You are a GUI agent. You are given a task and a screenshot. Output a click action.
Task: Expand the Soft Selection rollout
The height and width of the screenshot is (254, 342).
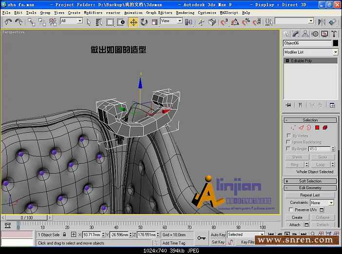point(310,181)
